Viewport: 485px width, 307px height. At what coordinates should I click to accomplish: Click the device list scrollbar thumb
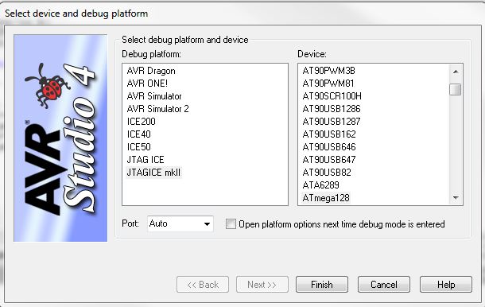[x=456, y=90]
